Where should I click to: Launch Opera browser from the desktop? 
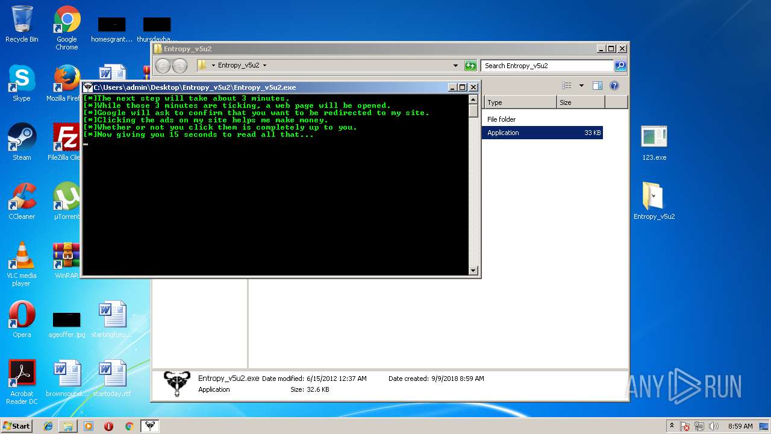(22, 319)
